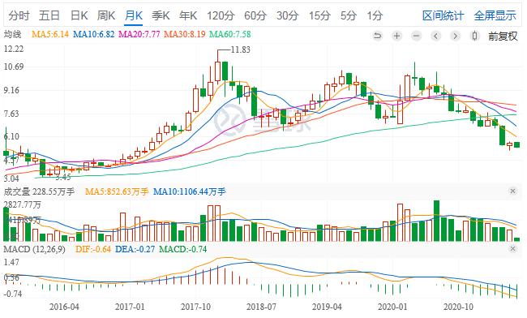Zoom in with the plus icon
Screen dimensions: 527x318
(x=397, y=36)
